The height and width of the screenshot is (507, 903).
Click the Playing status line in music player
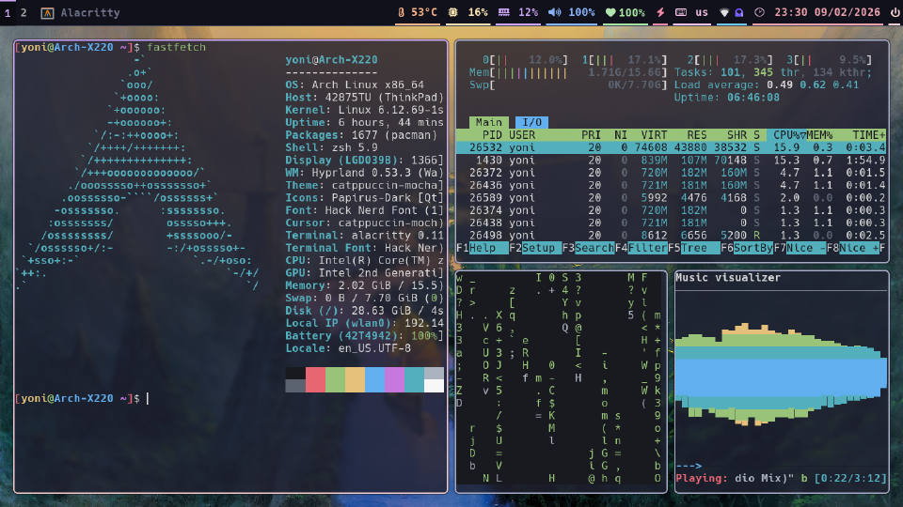[781, 478]
